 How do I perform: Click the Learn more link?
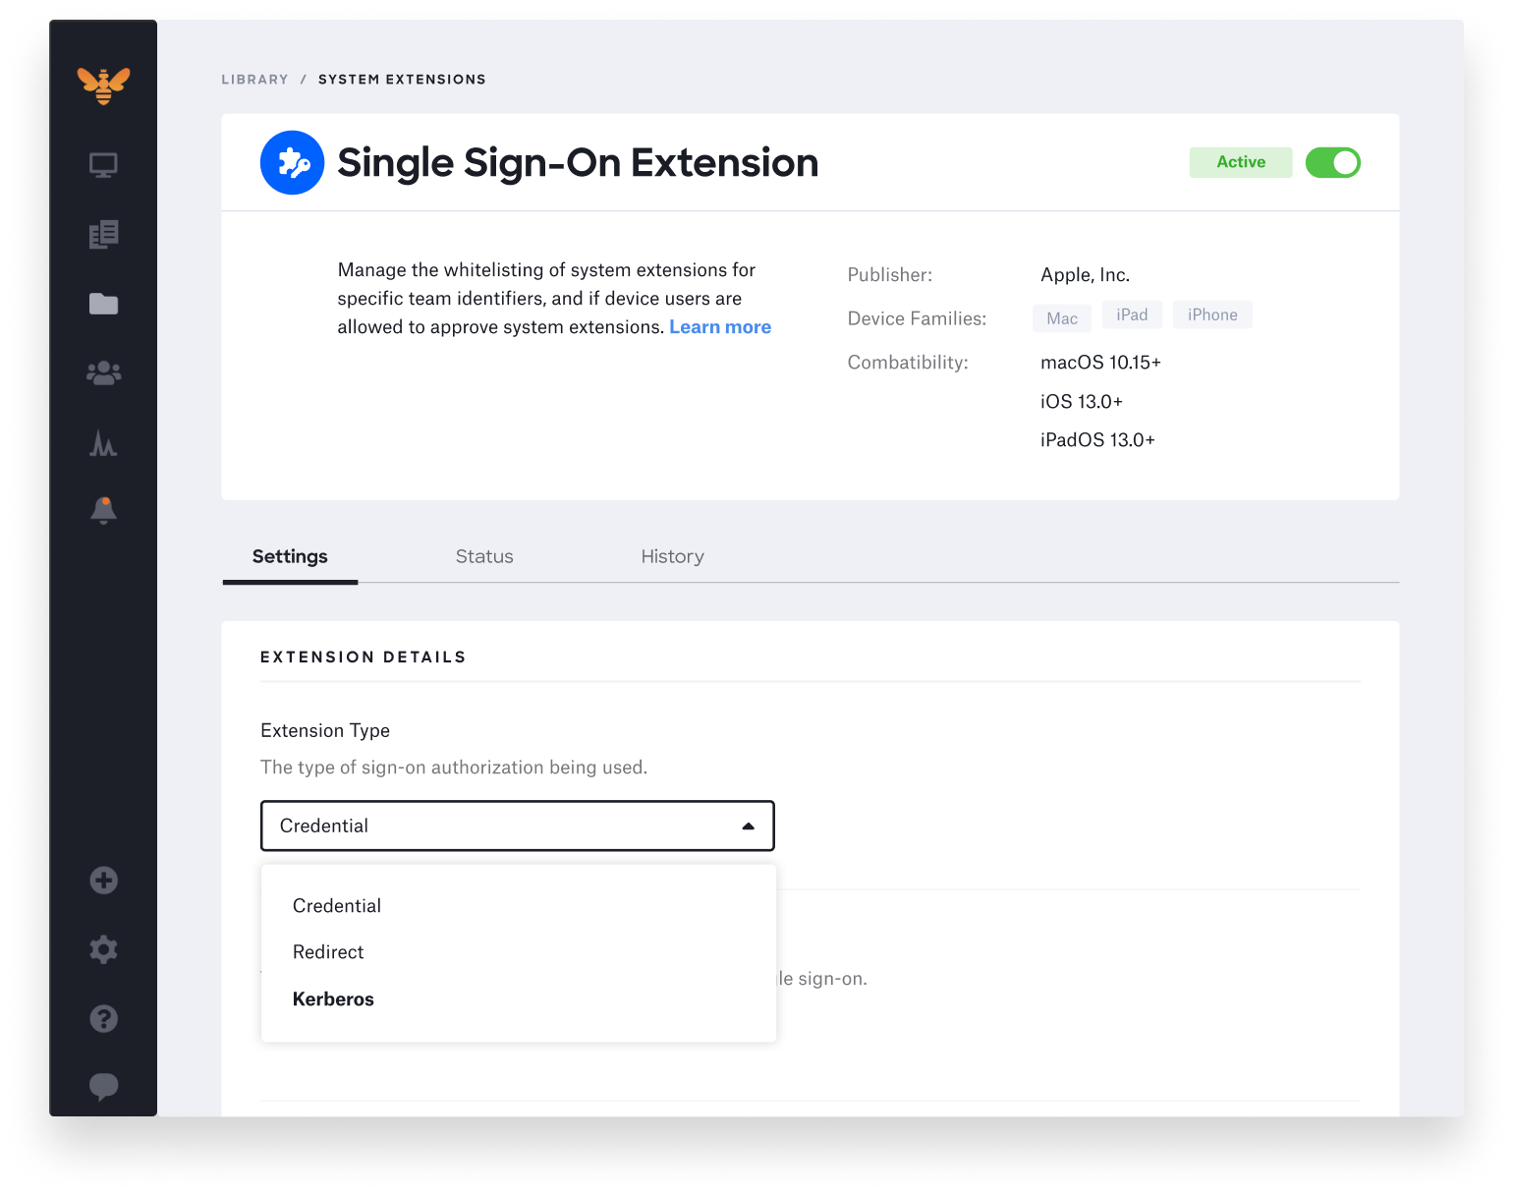click(x=720, y=326)
